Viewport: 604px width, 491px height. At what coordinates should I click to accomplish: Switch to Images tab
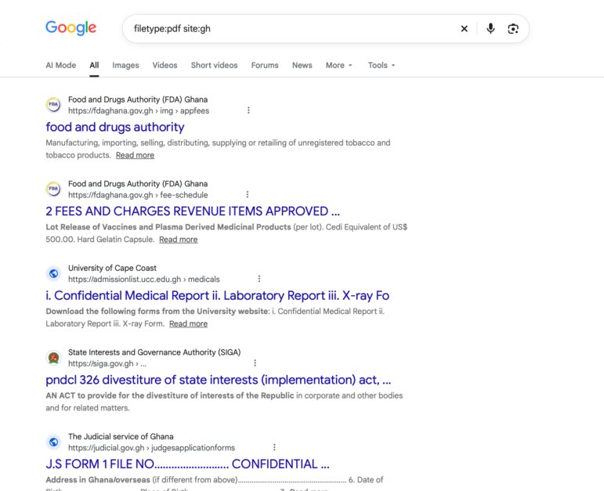125,65
